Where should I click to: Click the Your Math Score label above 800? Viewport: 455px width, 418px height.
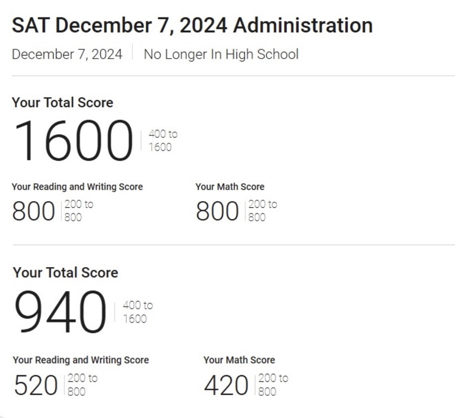click(230, 187)
